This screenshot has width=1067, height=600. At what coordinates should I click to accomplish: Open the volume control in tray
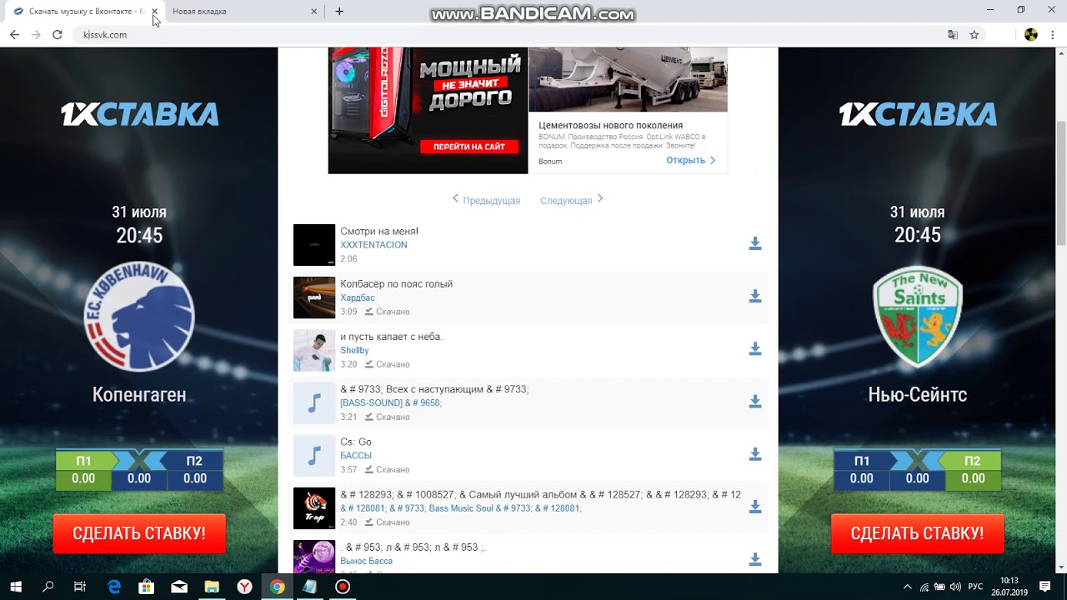(954, 587)
